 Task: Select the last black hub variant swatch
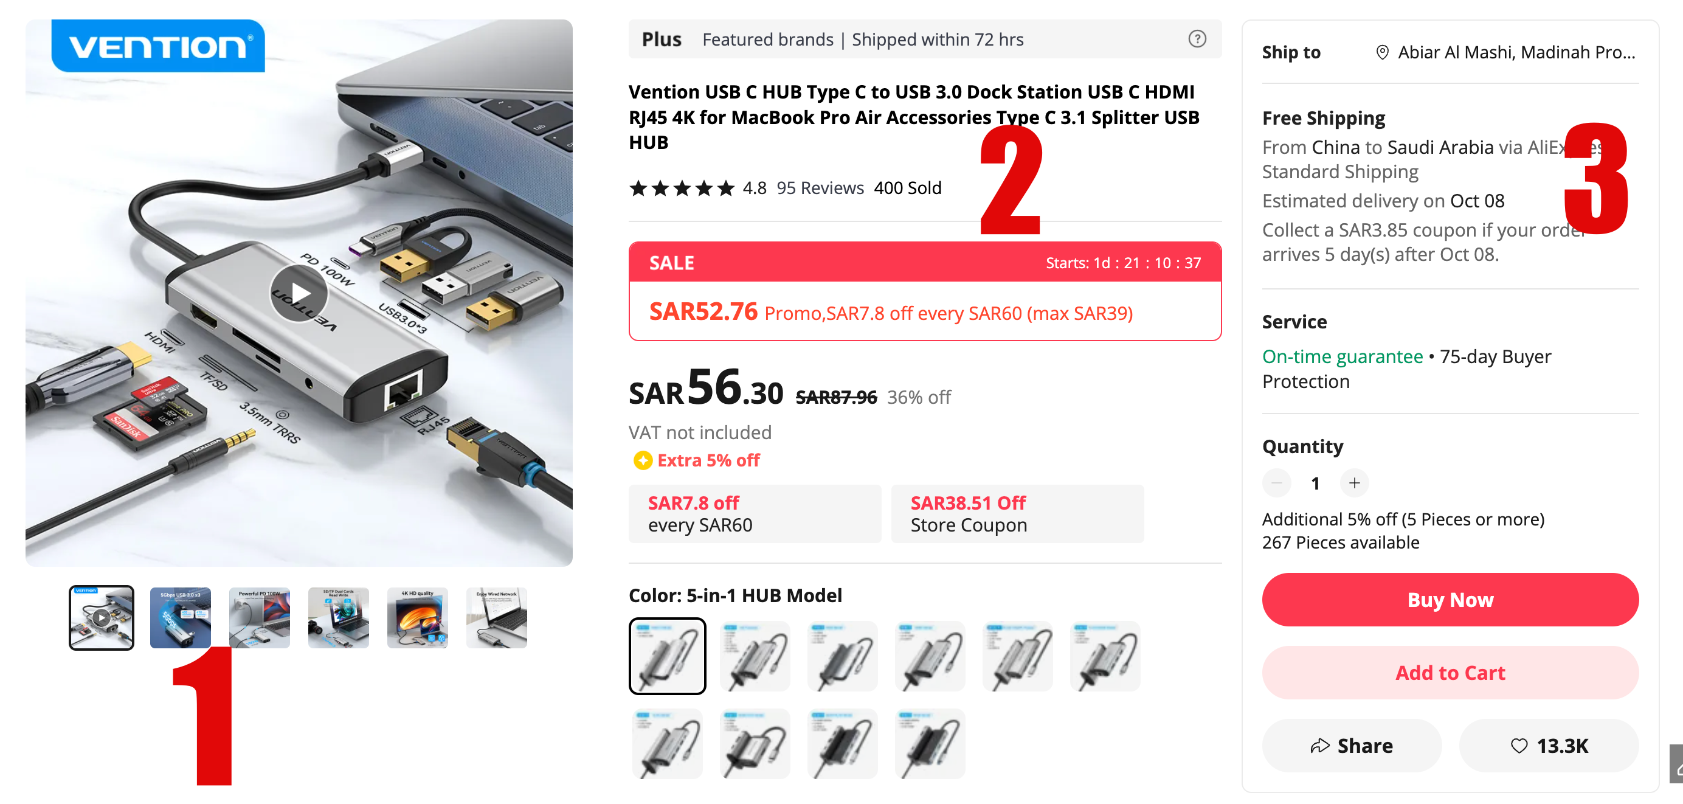(x=930, y=743)
